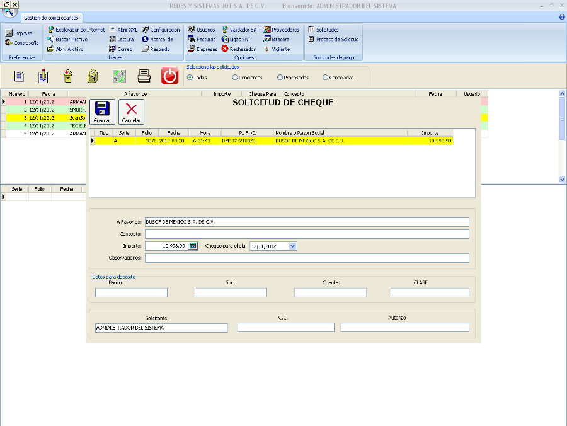
Task: Open the calculator next to Importe
Action: (x=193, y=246)
